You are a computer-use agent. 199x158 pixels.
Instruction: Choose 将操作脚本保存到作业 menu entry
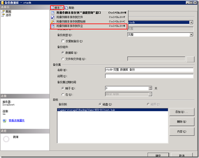click(x=89, y=26)
